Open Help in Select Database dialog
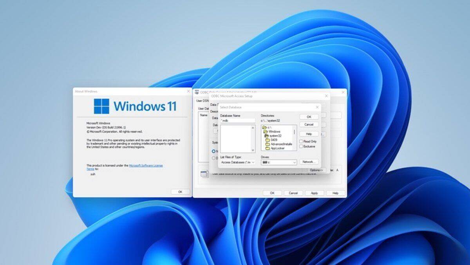The width and height of the screenshot is (470, 265). pyautogui.click(x=309, y=134)
